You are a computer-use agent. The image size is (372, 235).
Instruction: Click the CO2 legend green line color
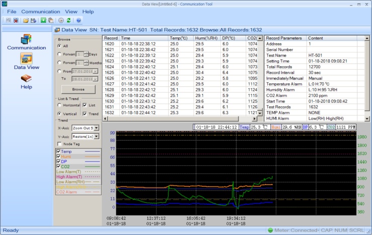92,166
